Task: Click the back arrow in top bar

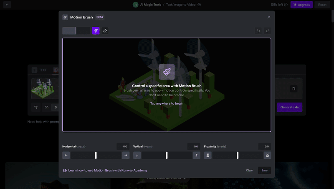Action: pos(7,5)
